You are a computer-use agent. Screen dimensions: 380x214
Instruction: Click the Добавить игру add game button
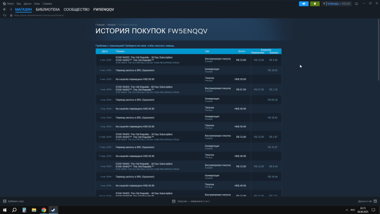13,201
